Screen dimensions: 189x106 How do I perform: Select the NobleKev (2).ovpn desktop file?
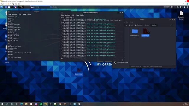181,15
